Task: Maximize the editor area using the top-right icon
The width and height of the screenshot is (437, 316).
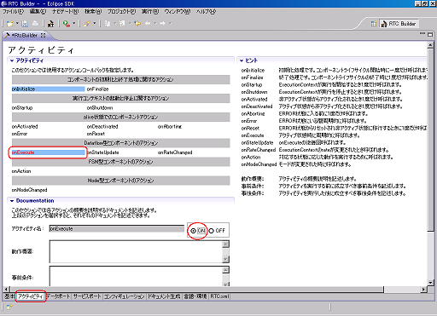Action: (x=430, y=34)
